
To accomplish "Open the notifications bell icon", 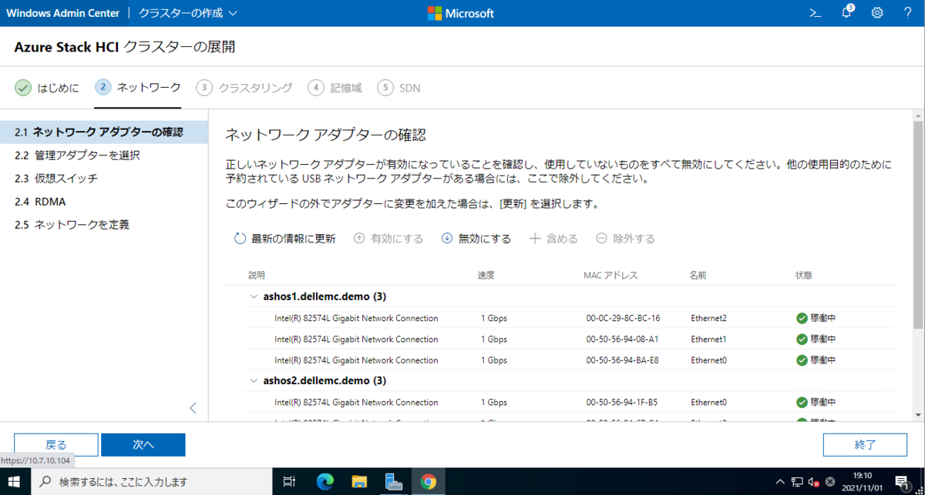I will click(846, 12).
